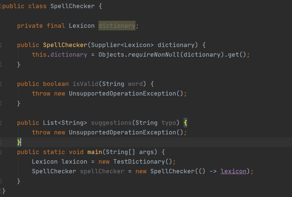Click the suggestions method name

pos(111,123)
